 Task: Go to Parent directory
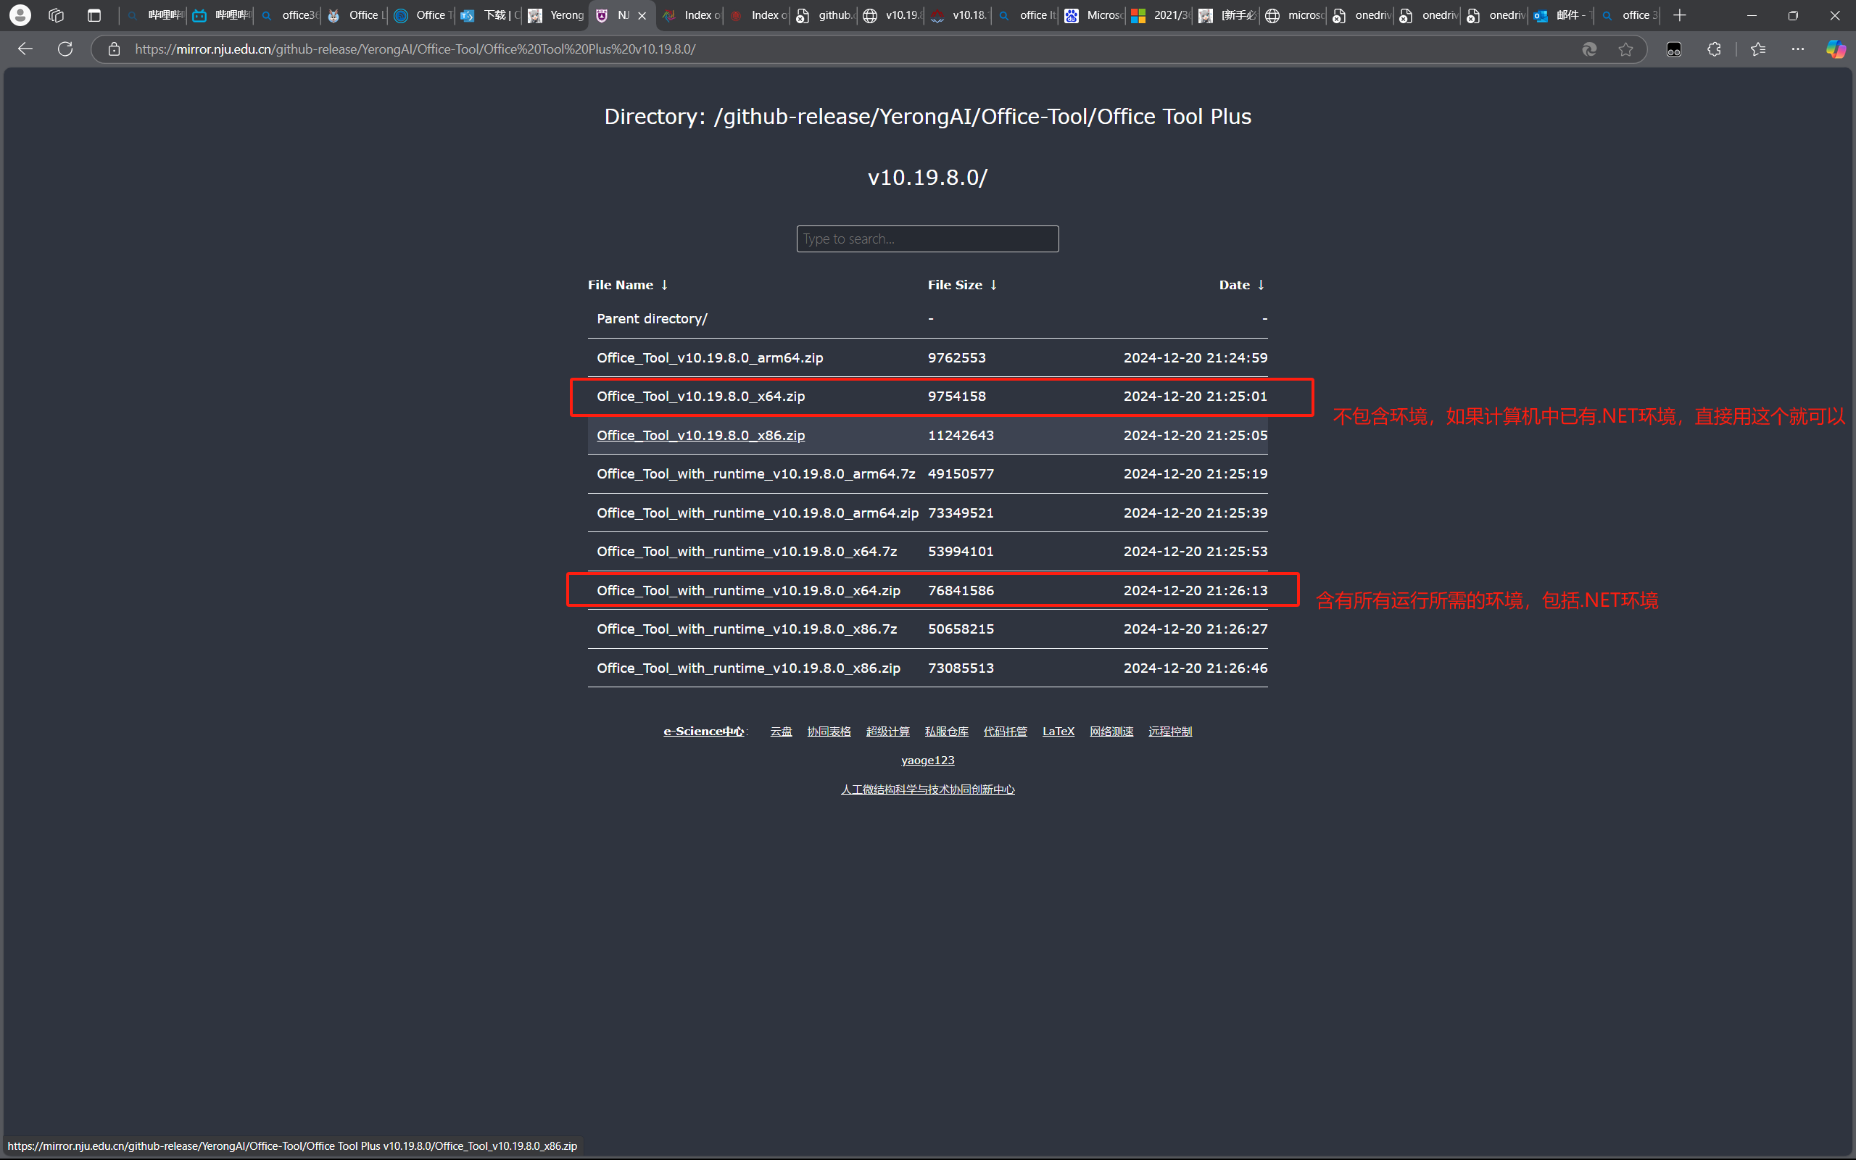click(651, 318)
